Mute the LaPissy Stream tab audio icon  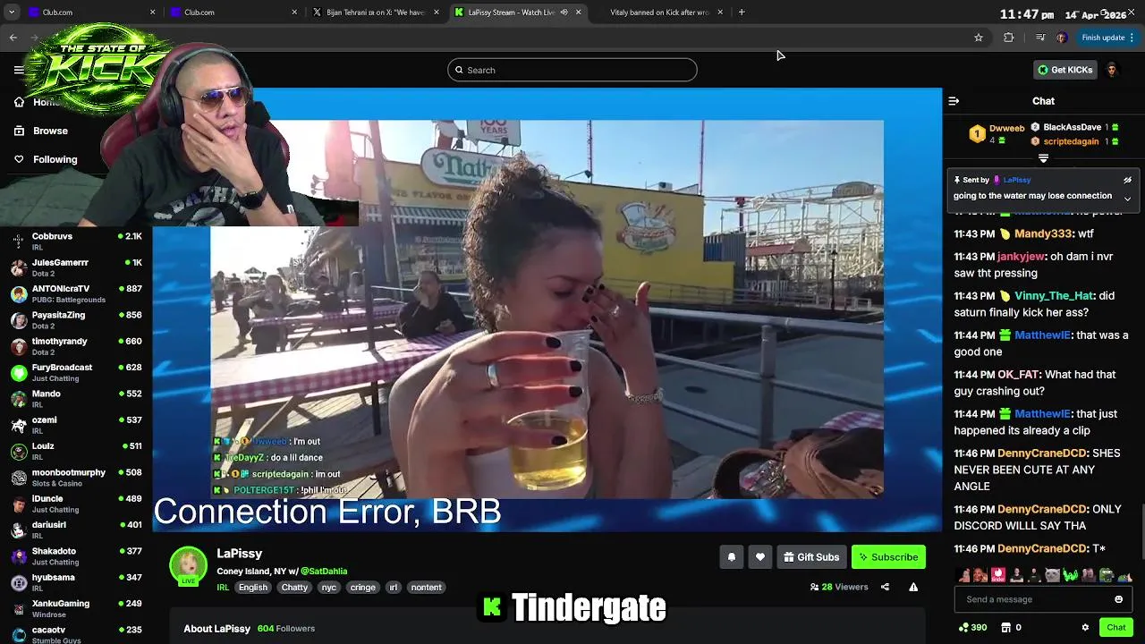[x=564, y=13]
